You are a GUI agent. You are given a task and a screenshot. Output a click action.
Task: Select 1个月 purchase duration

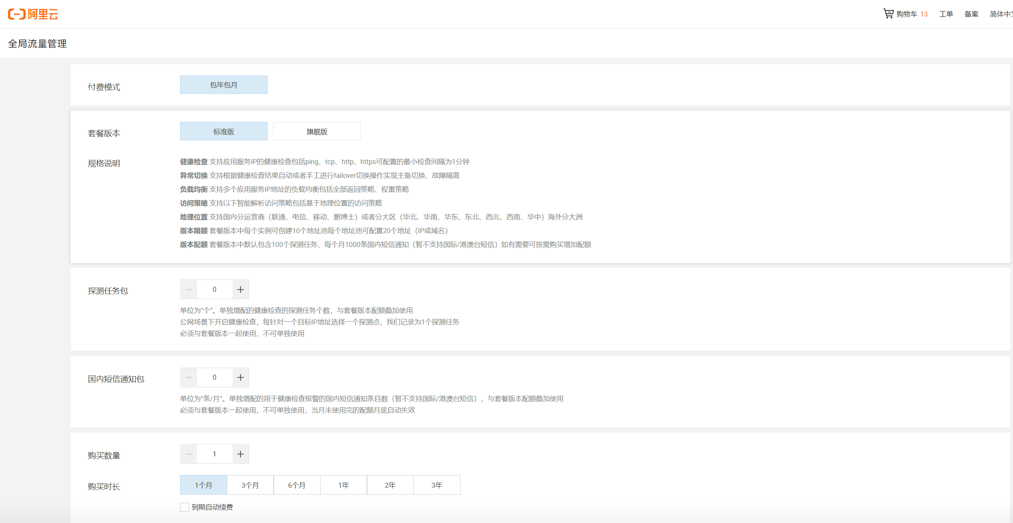click(x=203, y=485)
